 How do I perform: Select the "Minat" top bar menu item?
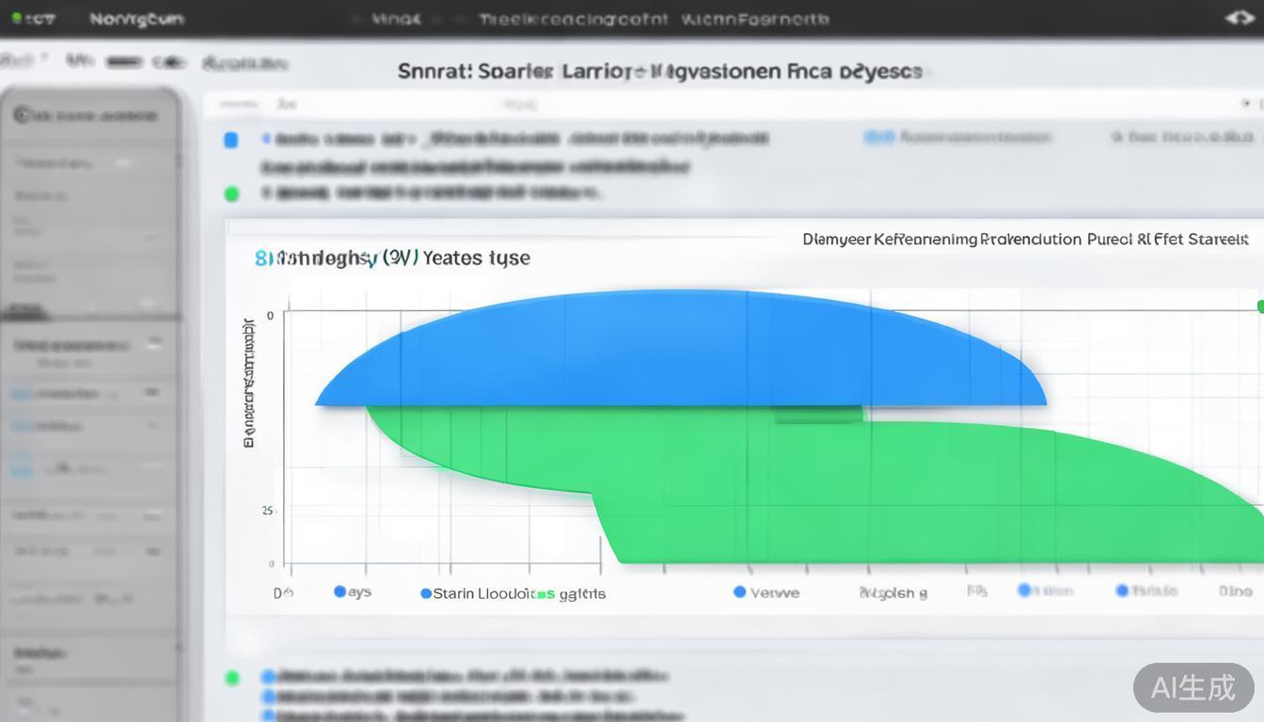click(396, 19)
